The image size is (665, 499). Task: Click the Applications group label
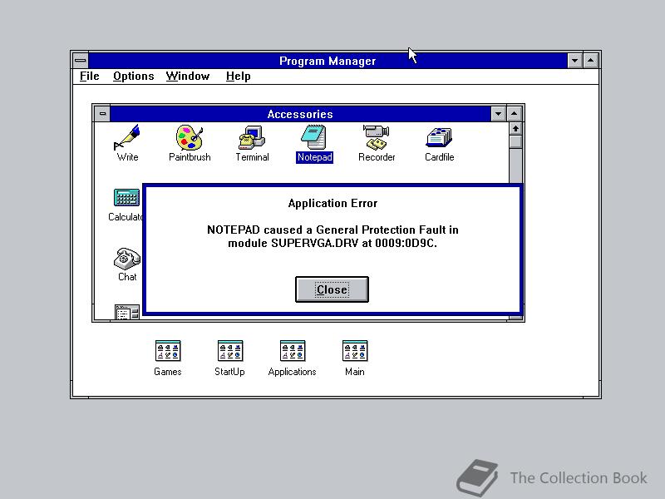coord(293,372)
